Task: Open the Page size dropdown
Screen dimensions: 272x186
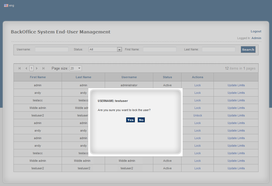Action: click(76, 68)
